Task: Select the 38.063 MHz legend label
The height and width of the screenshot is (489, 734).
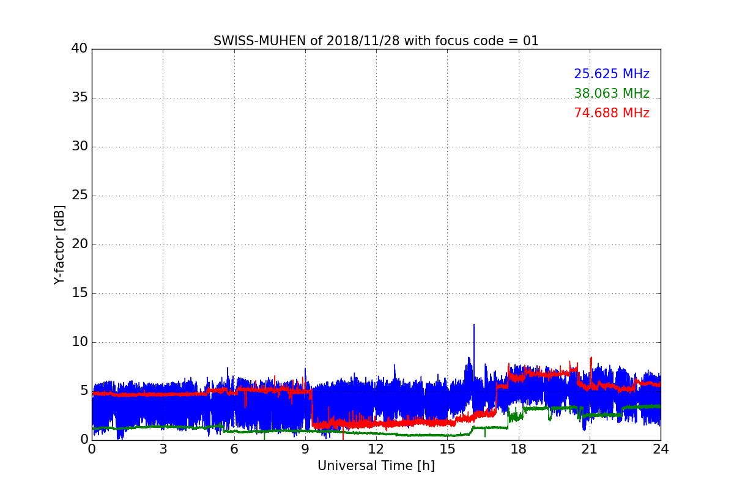Action: pyautogui.click(x=612, y=94)
